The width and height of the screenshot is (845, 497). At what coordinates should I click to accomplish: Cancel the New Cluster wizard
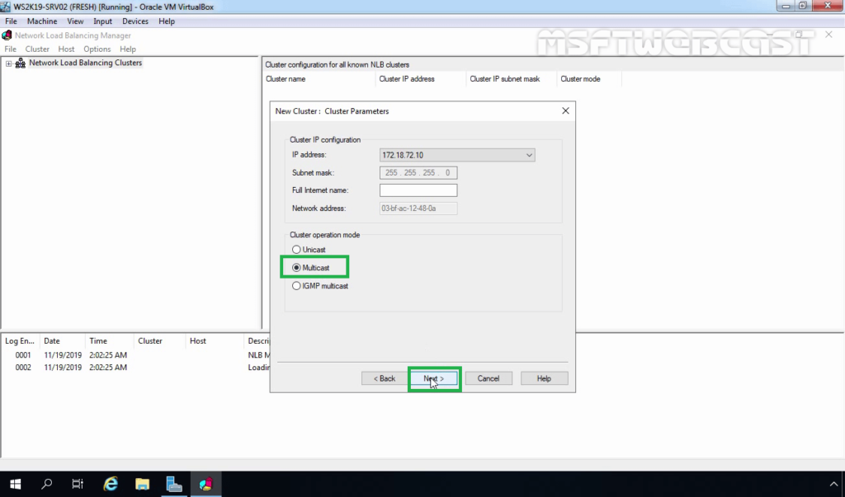pyautogui.click(x=489, y=378)
